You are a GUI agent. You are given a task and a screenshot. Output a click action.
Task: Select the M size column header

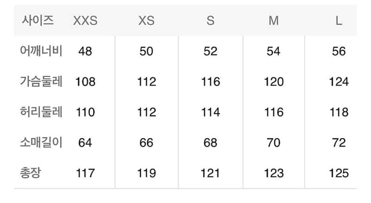(273, 21)
